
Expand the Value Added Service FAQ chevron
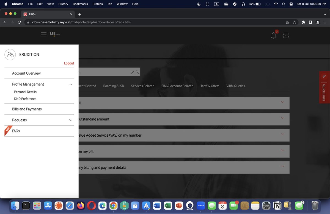coord(282,134)
